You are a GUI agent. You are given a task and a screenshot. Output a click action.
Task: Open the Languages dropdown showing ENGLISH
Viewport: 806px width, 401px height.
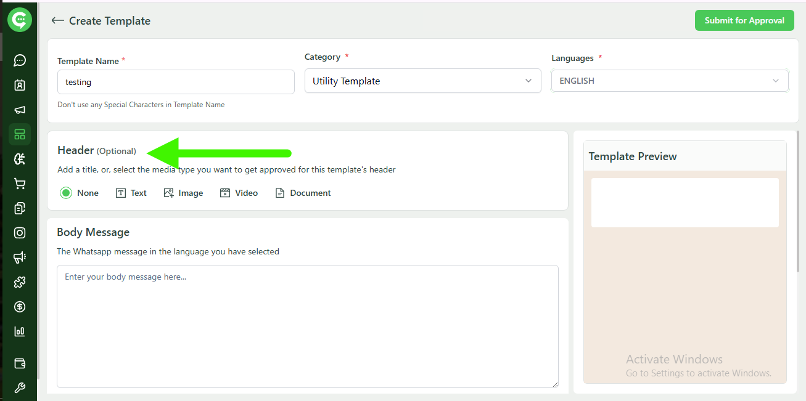(670, 81)
